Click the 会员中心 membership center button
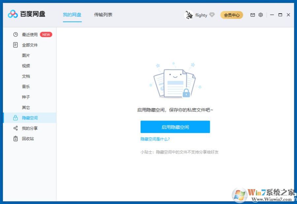297x204 pixels. [x=231, y=15]
